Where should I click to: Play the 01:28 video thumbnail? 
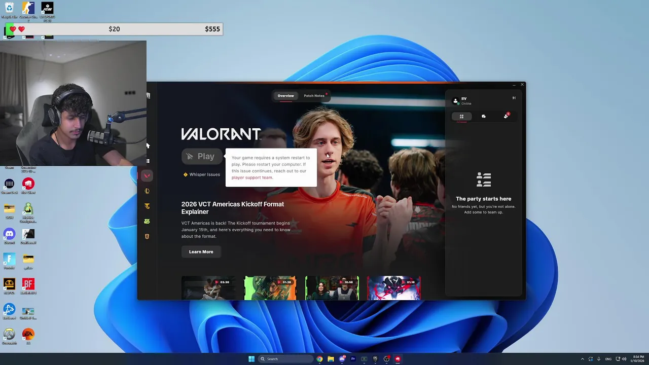click(x=270, y=288)
